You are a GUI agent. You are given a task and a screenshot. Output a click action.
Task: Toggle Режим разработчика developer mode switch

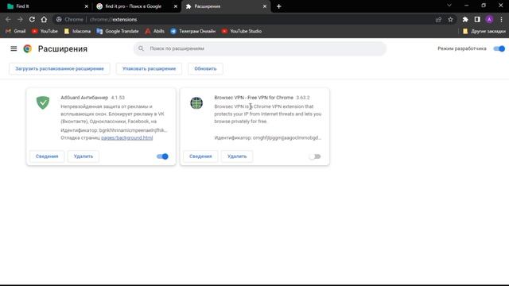pyautogui.click(x=499, y=48)
